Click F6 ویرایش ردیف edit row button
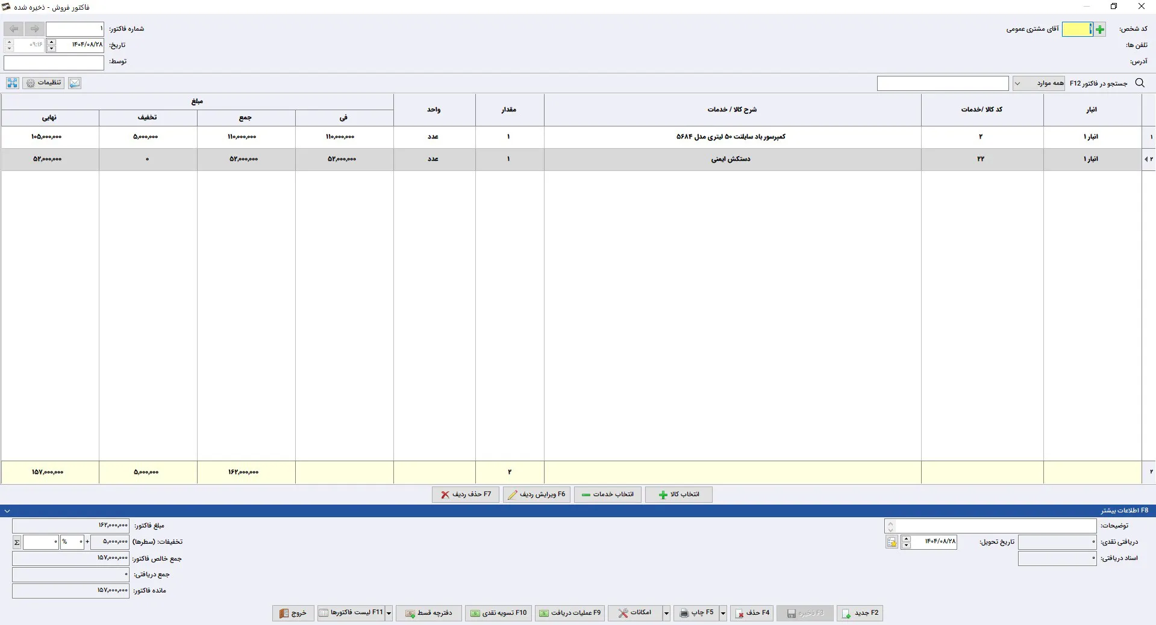 [x=537, y=494]
